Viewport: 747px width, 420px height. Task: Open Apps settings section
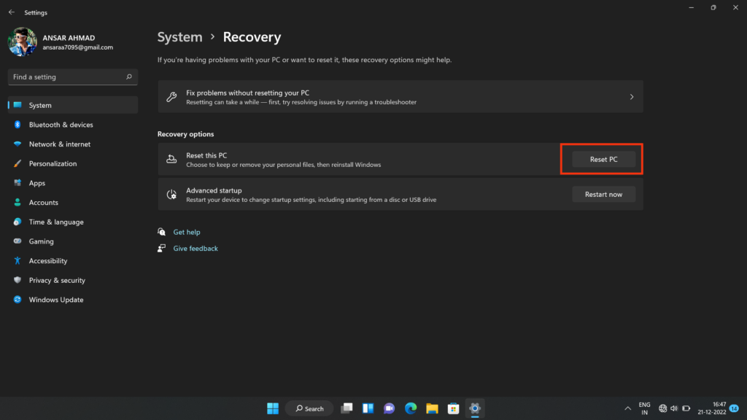coord(73,183)
